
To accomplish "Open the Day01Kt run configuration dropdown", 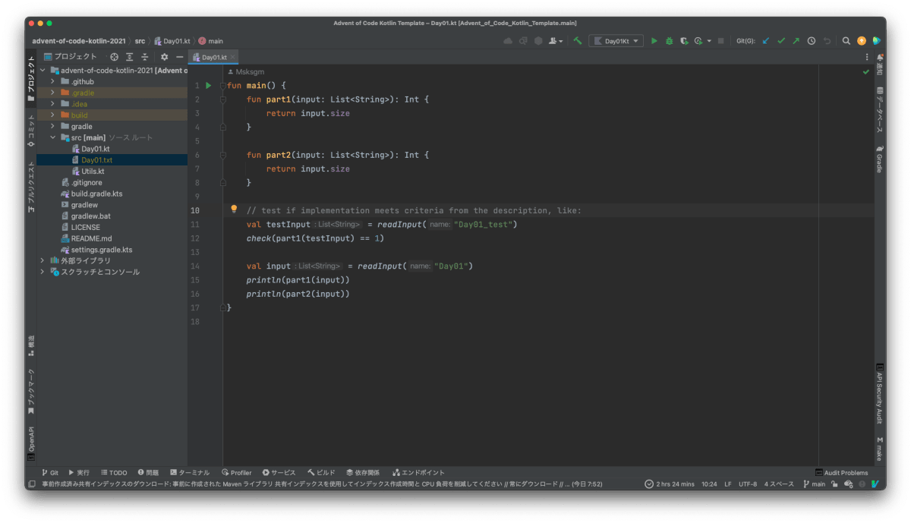I will [616, 40].
